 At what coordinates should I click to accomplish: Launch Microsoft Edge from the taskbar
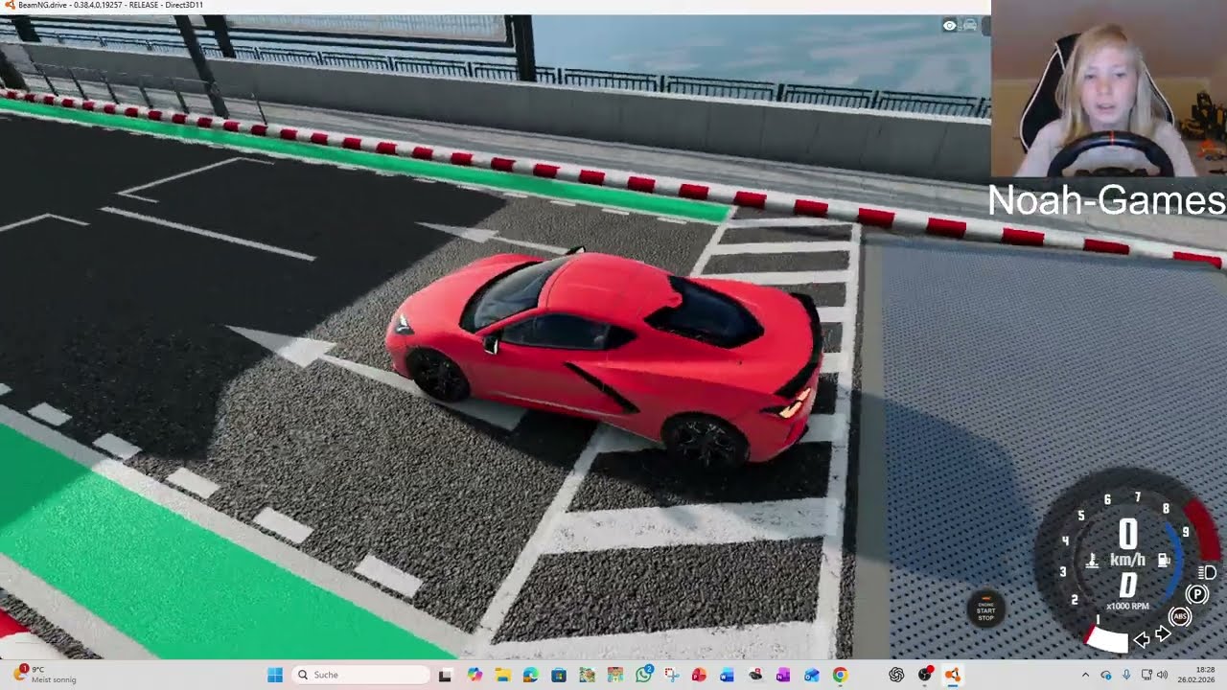tap(530, 675)
